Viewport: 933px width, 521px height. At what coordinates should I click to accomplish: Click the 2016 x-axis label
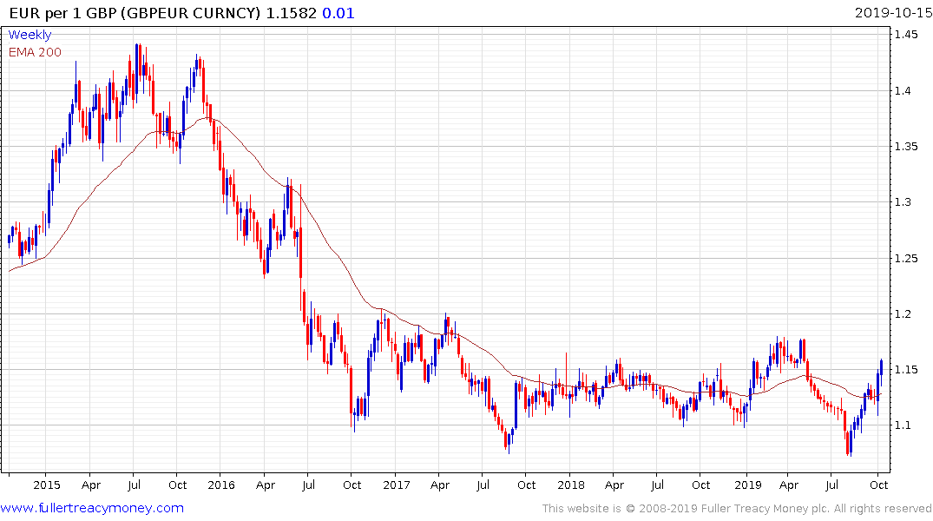click(221, 485)
